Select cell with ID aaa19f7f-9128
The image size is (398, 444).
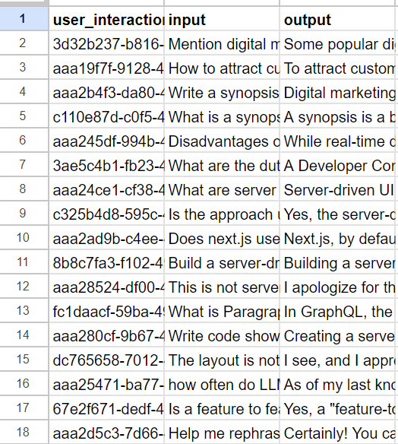[106, 68]
